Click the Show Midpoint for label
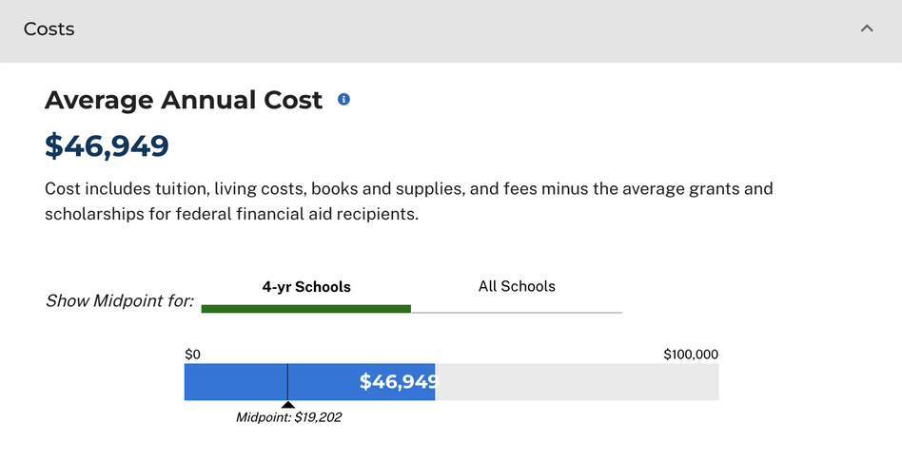This screenshot has width=902, height=461. coord(120,300)
